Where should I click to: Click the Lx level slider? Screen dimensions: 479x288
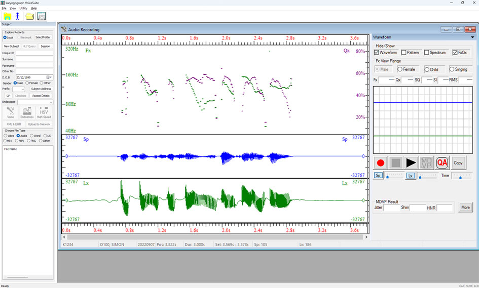click(x=427, y=176)
